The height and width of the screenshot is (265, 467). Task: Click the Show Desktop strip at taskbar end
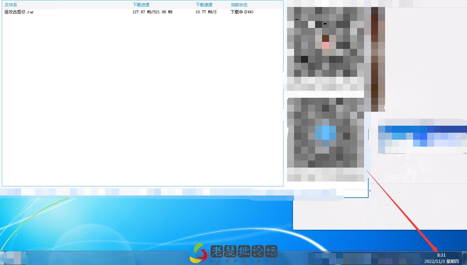pos(465,258)
